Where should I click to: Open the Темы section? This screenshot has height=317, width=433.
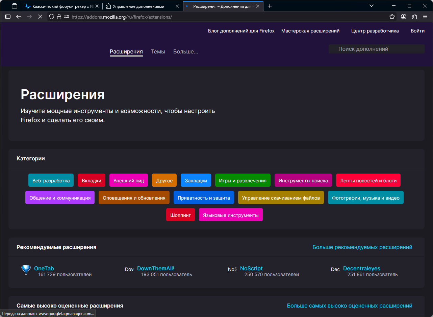coord(158,52)
